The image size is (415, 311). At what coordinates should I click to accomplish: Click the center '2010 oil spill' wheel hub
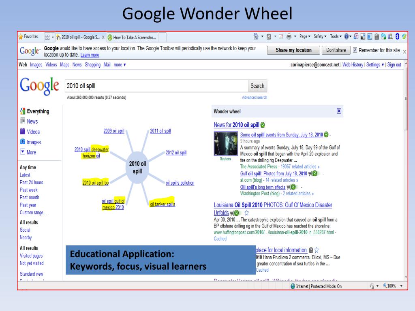[137, 168]
